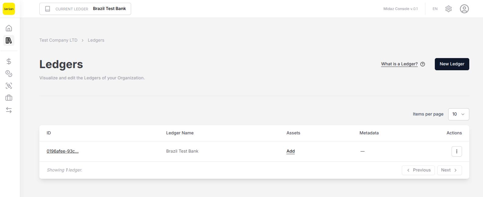The image size is (483, 197).
Task: Open the Home page from the sidebar
Action: point(9,28)
